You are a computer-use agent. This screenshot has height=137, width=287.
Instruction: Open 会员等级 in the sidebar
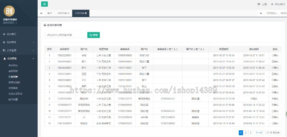click(13, 88)
